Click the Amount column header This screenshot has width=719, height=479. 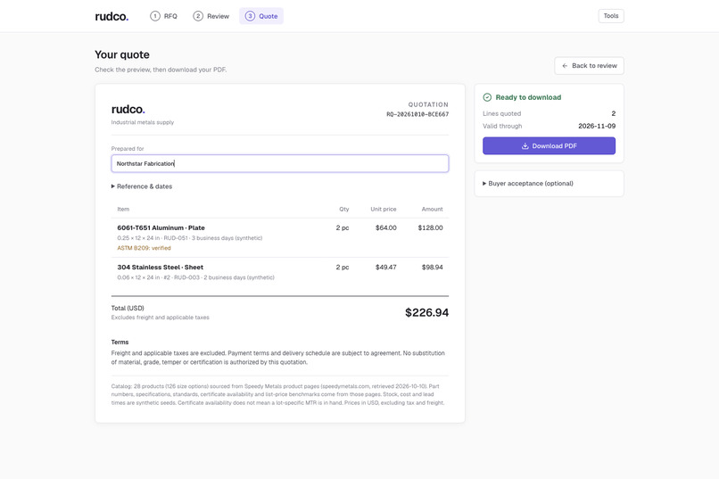(x=432, y=209)
